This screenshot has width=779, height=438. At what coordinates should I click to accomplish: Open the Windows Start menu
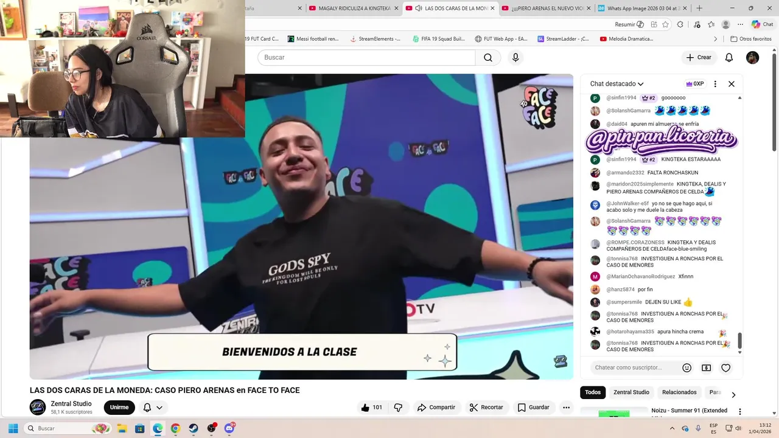(x=12, y=428)
